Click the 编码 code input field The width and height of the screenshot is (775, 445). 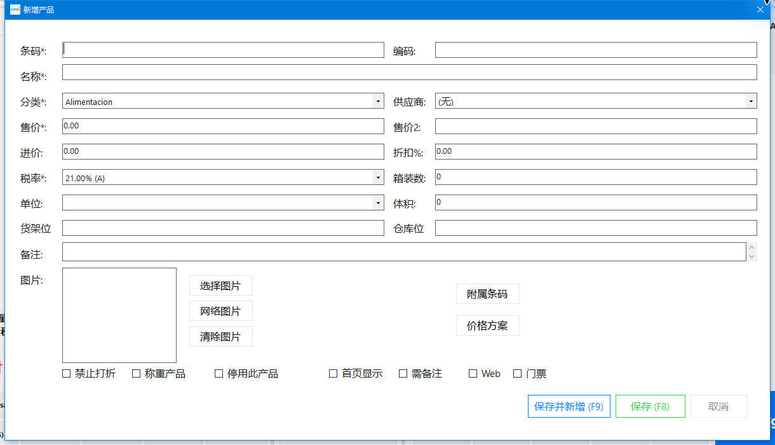tap(596, 50)
